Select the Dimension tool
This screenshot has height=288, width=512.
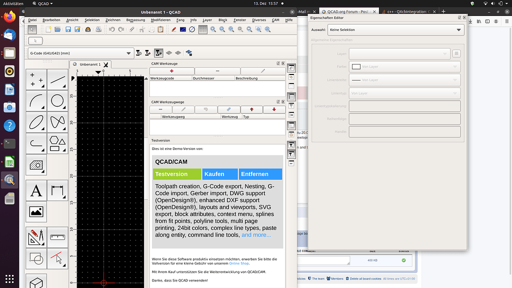(x=57, y=190)
